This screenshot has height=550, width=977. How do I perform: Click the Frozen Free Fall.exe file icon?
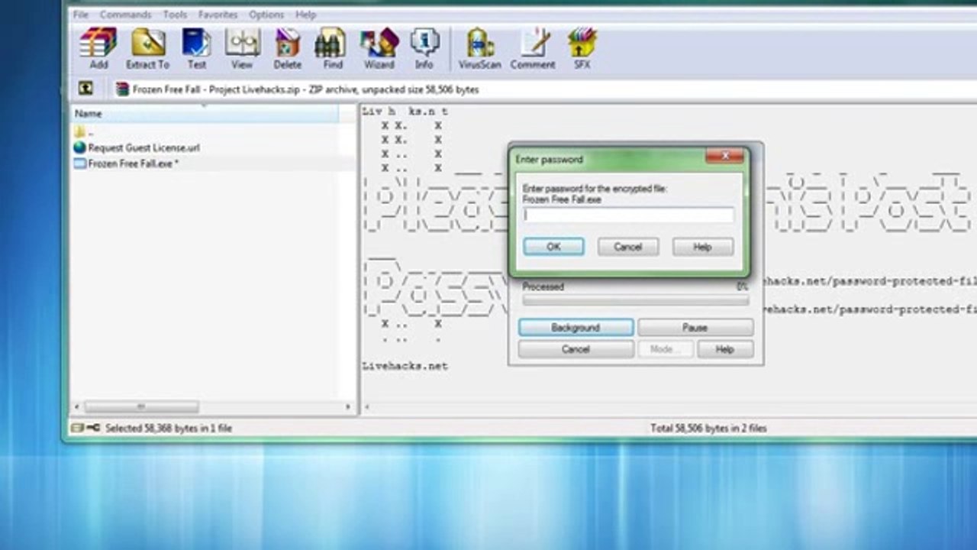tap(80, 163)
